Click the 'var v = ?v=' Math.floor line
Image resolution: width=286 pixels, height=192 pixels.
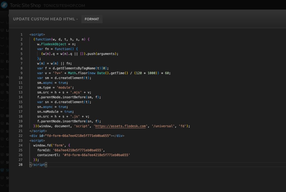[104, 73]
